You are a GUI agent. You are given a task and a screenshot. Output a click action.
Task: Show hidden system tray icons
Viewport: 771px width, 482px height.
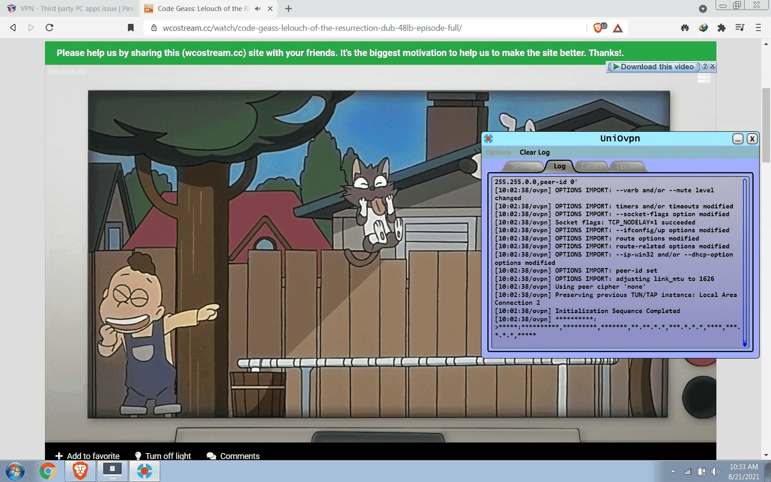click(673, 471)
